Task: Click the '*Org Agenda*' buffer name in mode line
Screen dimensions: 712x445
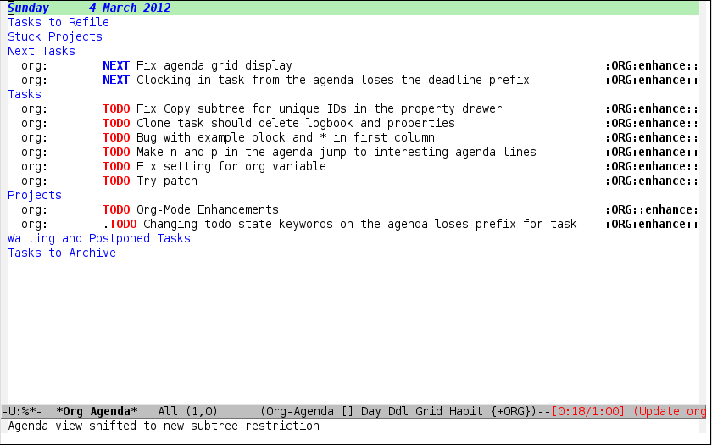Action: (97, 411)
